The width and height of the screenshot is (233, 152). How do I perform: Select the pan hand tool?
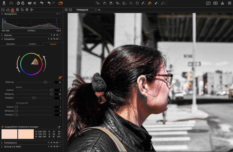pos(104,3)
